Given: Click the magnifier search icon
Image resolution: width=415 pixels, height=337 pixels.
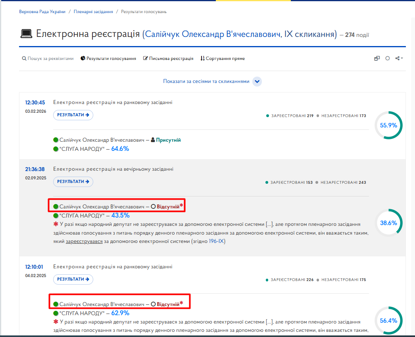Looking at the screenshot, I should click(x=24, y=58).
